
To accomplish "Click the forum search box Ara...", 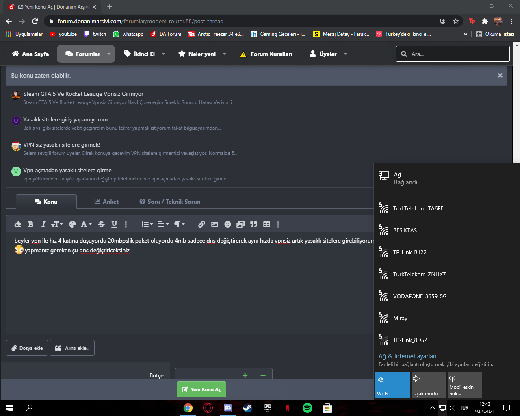I will pos(453,54).
